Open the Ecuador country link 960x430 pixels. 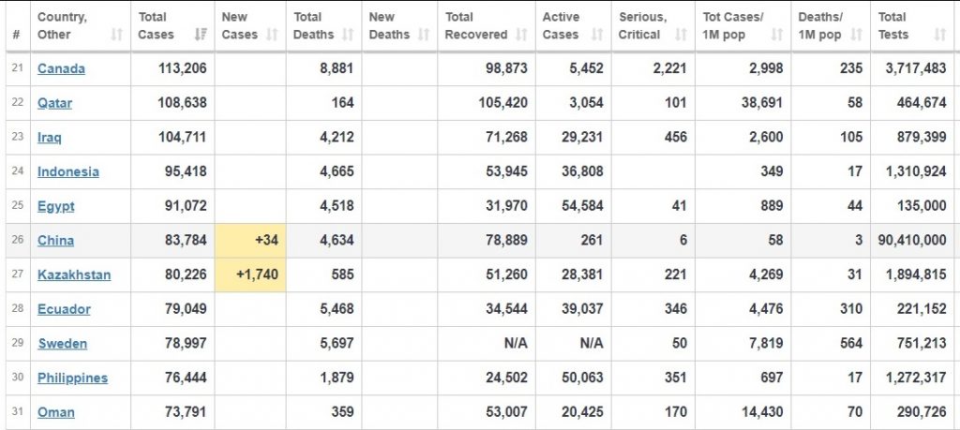(x=64, y=309)
